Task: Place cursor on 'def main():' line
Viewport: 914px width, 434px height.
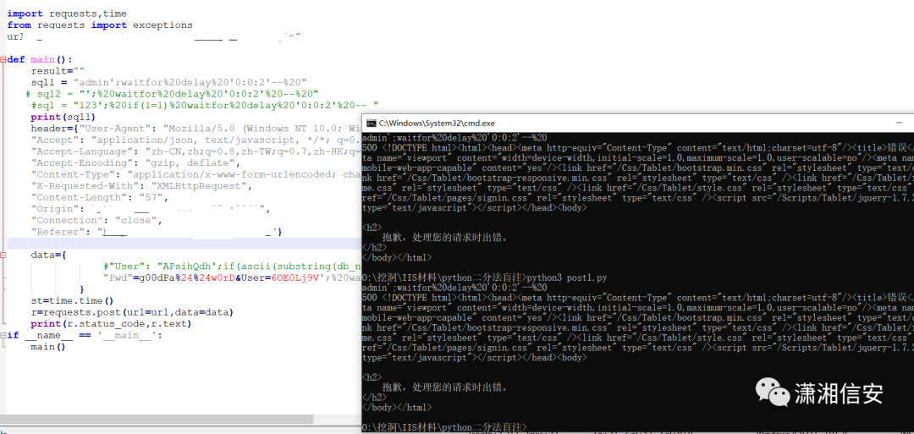Action: (x=41, y=59)
